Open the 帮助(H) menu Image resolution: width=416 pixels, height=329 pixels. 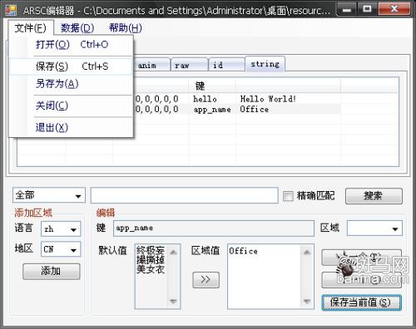[126, 28]
